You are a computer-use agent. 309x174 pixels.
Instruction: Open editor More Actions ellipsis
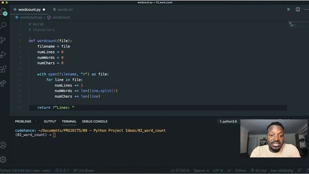coord(307,10)
